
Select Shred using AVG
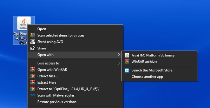coord(75,42)
